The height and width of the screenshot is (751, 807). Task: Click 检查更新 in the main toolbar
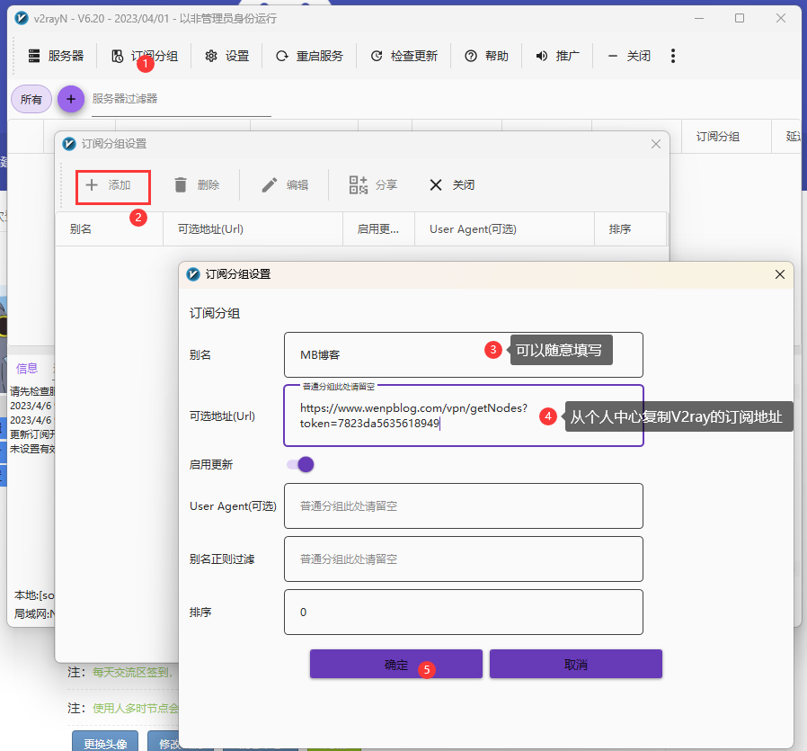tap(404, 56)
